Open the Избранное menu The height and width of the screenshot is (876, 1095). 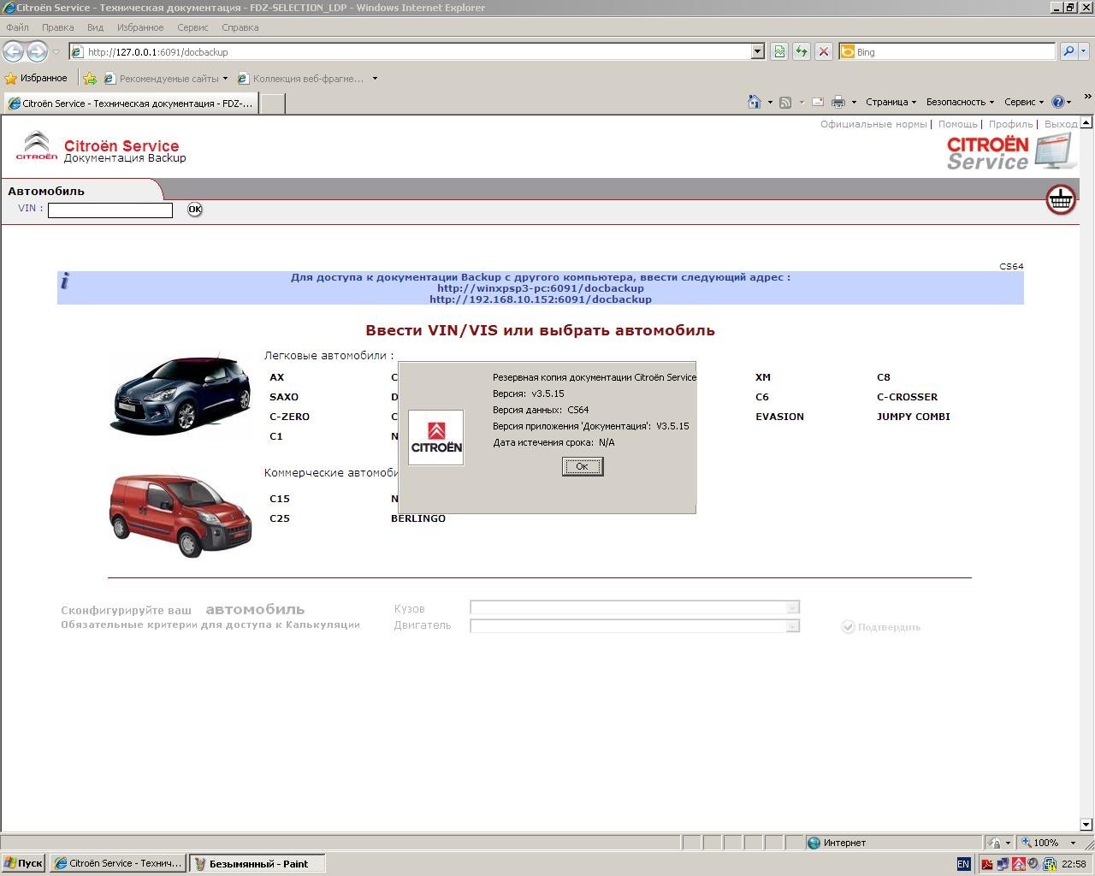point(140,27)
